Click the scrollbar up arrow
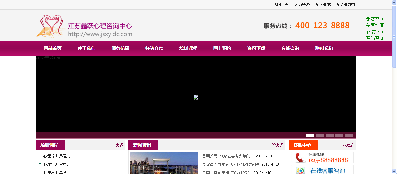Screen dimensions: 397x174 click(x=394, y=3)
